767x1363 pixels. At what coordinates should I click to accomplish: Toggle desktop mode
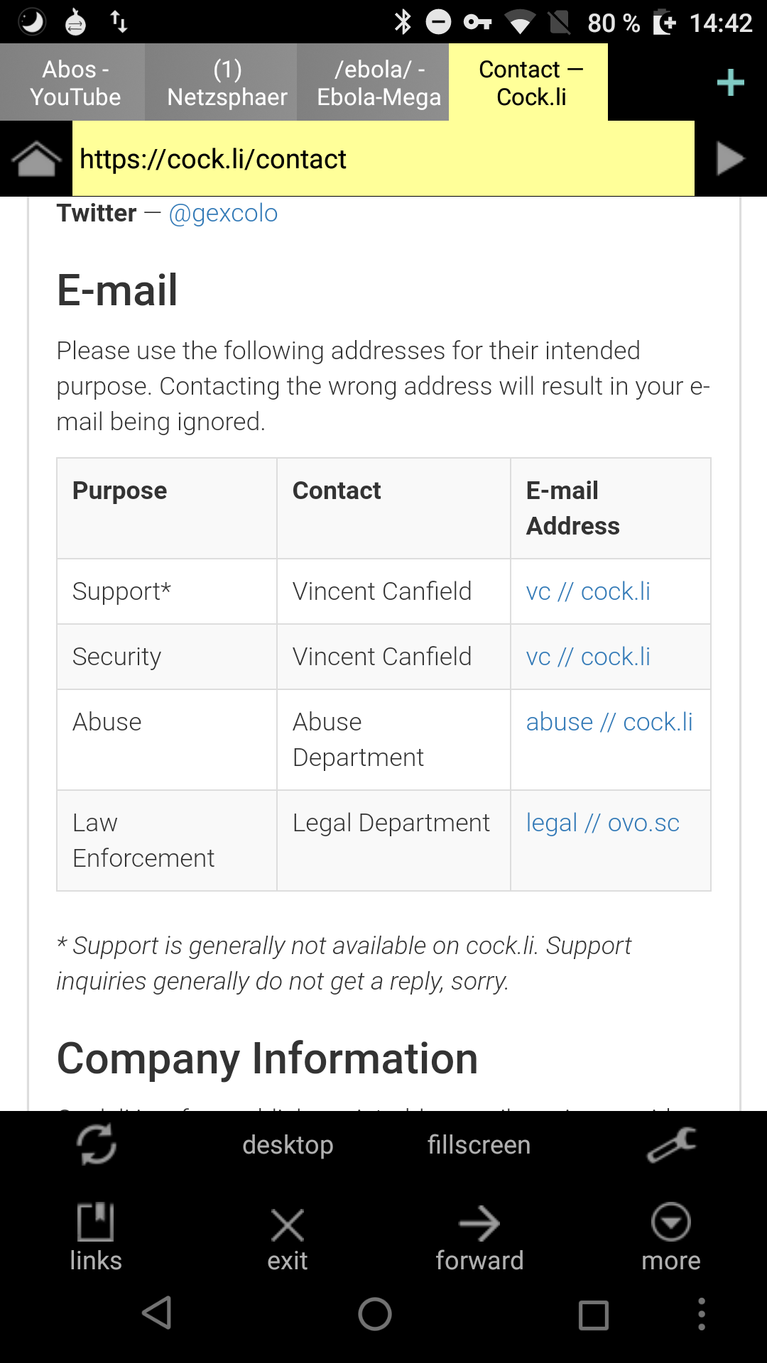(x=288, y=1144)
